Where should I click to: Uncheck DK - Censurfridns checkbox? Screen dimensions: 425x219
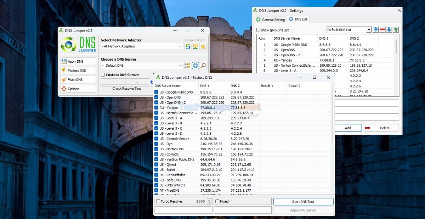157,175
